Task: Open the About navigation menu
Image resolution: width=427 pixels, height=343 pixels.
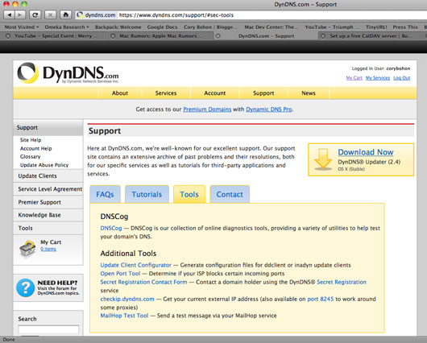Action: (120, 93)
